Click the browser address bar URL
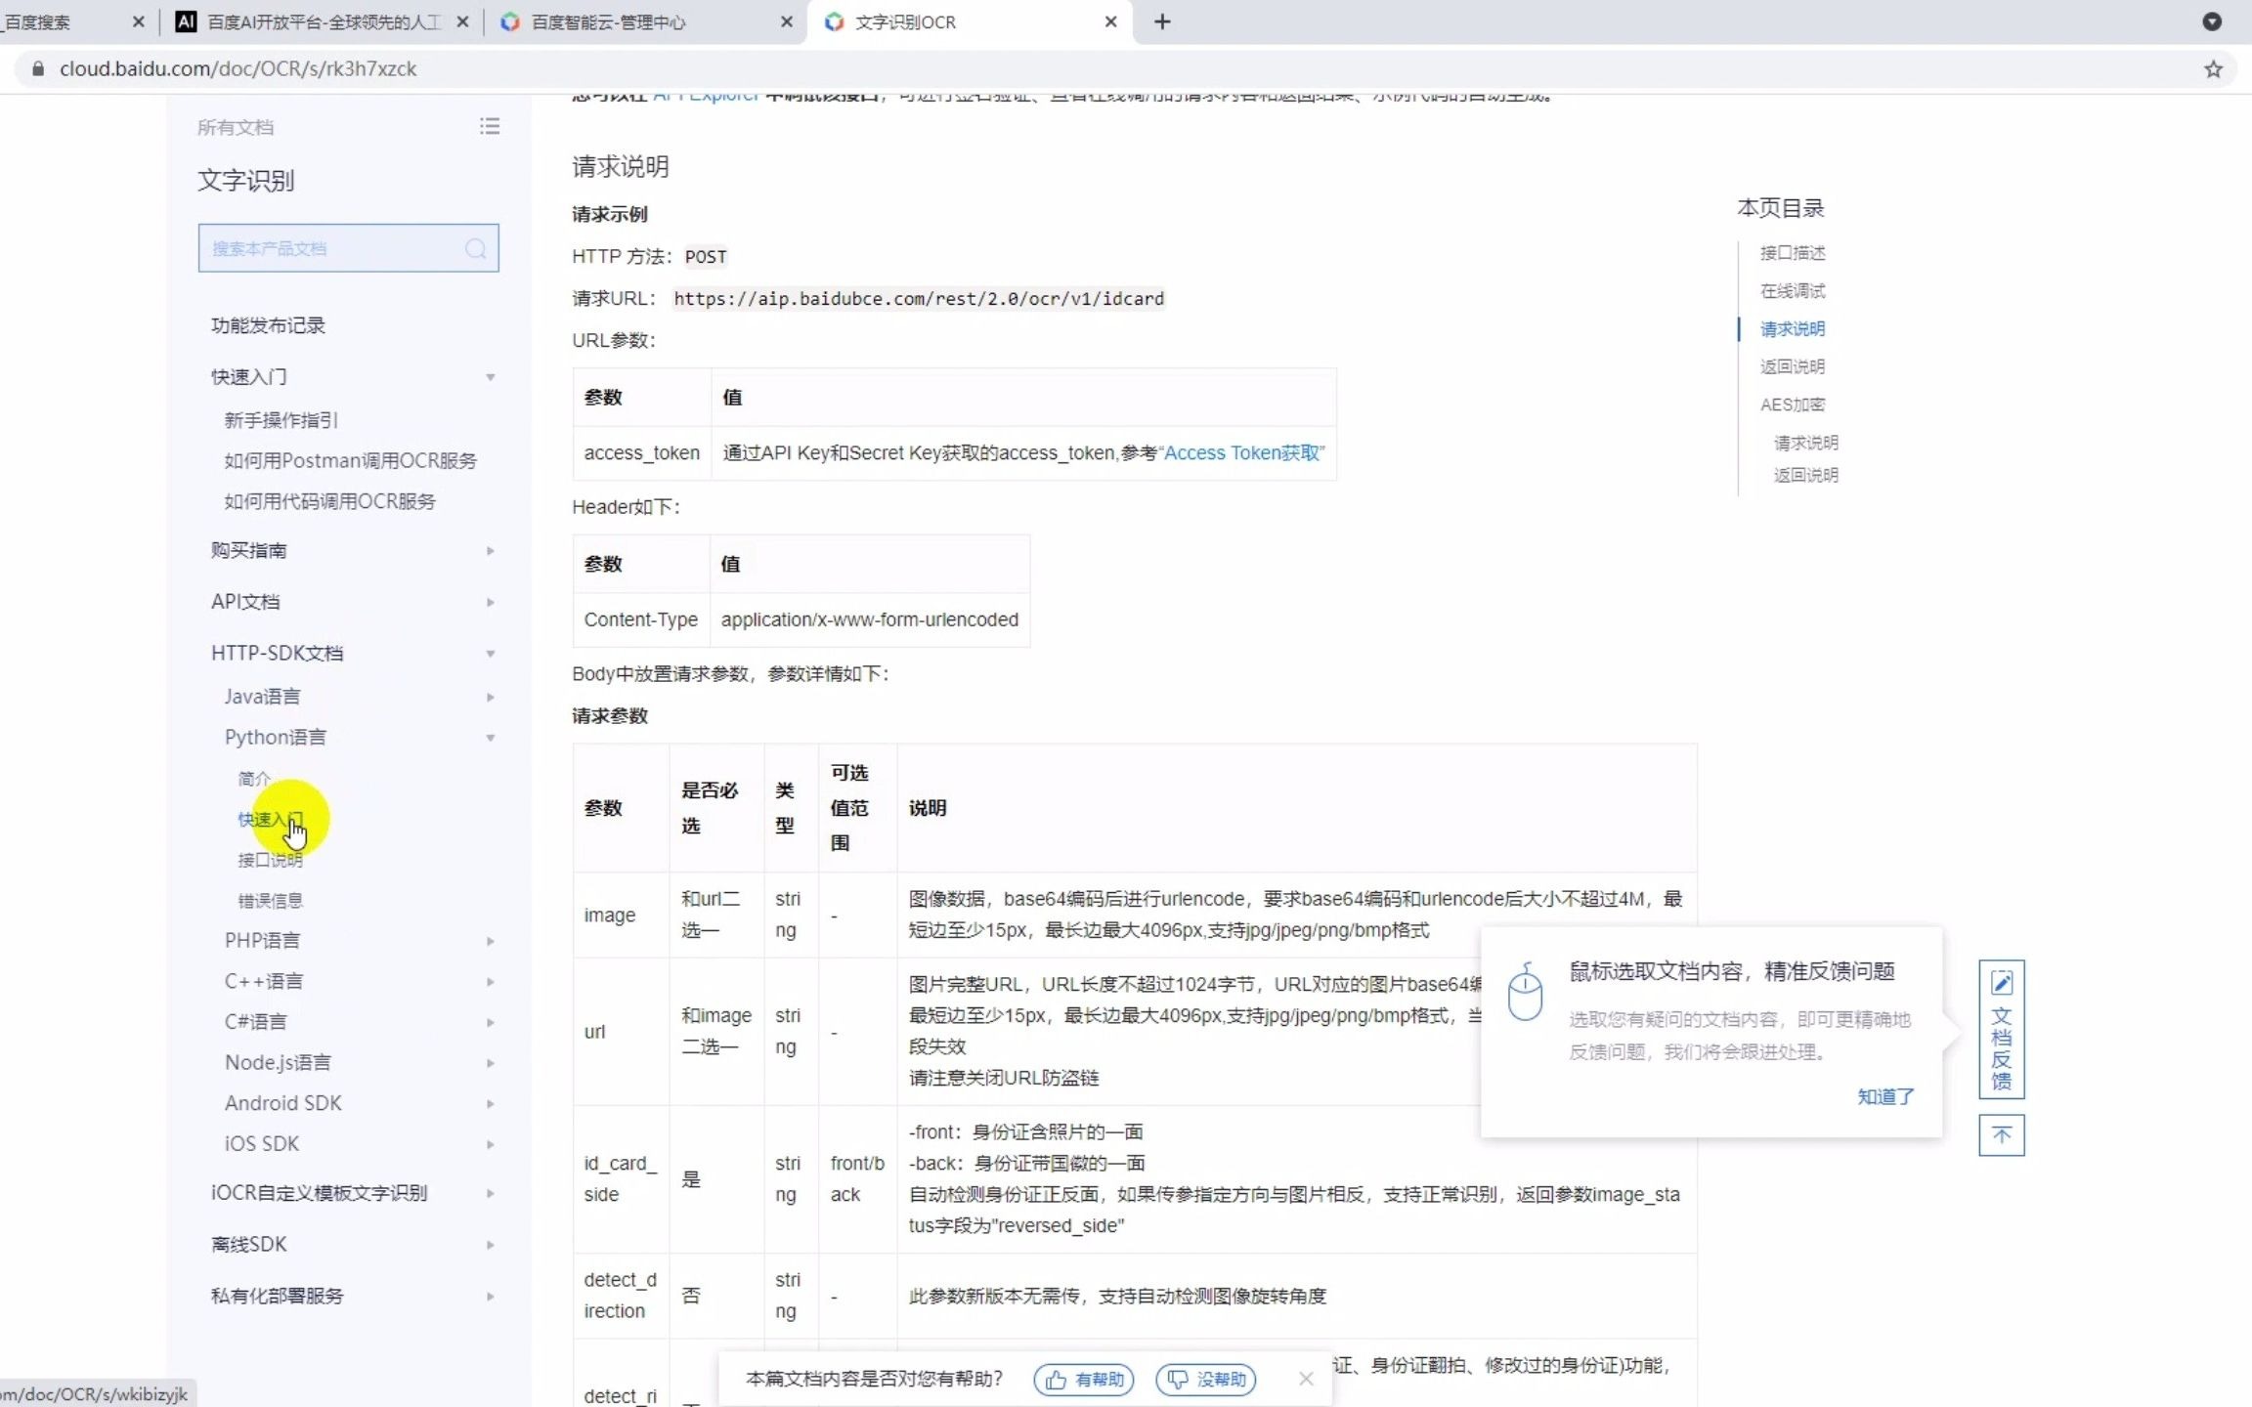Image resolution: width=2252 pixels, height=1407 pixels. [x=238, y=69]
